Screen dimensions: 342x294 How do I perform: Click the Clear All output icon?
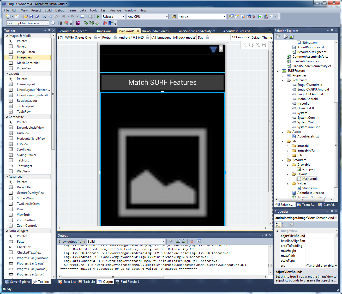(x=191, y=241)
